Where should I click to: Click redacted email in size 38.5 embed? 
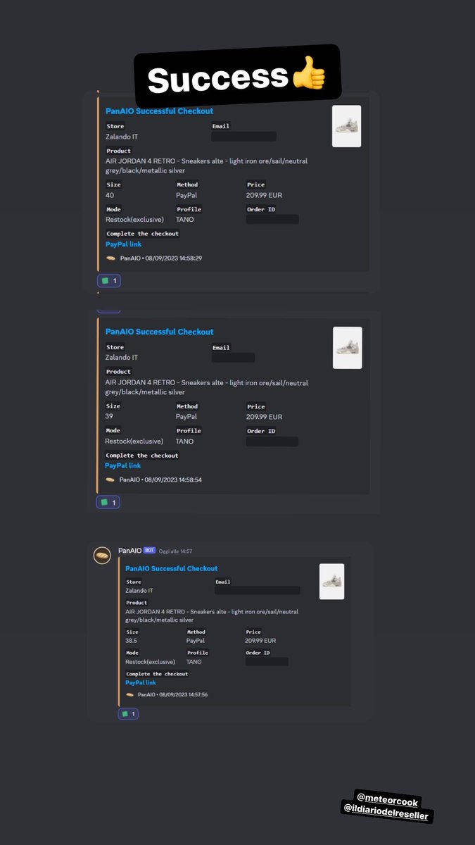point(258,590)
